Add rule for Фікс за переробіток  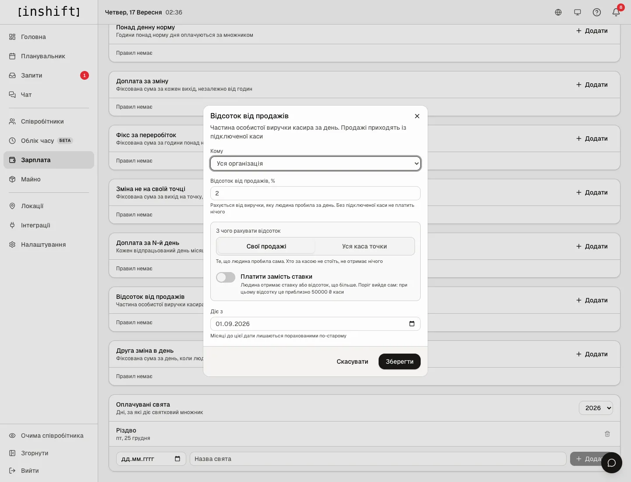[592, 138]
